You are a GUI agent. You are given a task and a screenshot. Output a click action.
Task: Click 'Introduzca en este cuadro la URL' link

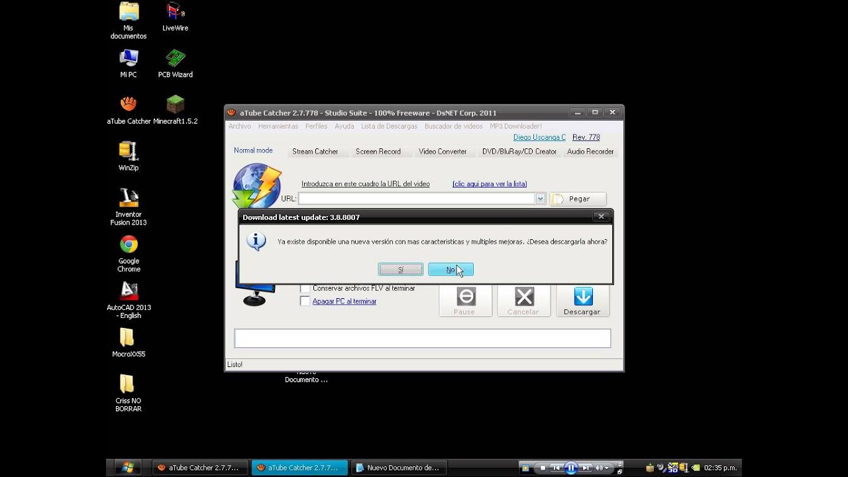(366, 184)
